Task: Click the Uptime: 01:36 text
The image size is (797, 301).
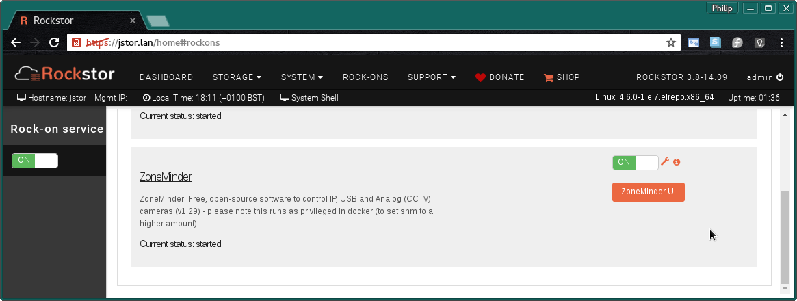Action: click(x=754, y=98)
